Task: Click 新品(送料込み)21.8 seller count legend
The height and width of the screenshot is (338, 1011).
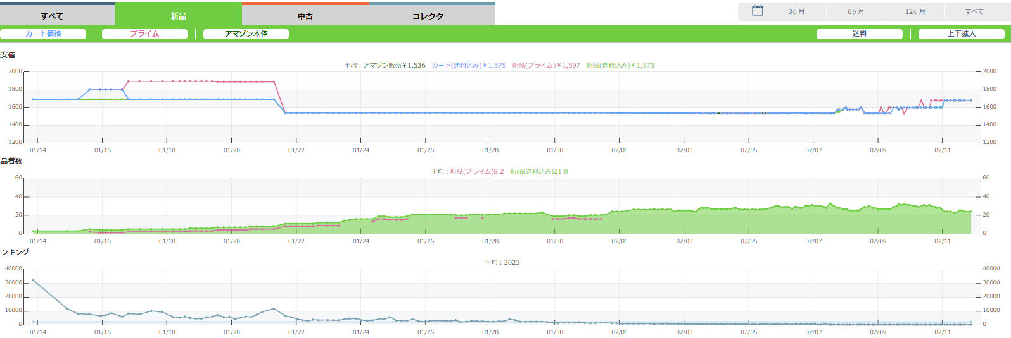Action: (x=539, y=171)
